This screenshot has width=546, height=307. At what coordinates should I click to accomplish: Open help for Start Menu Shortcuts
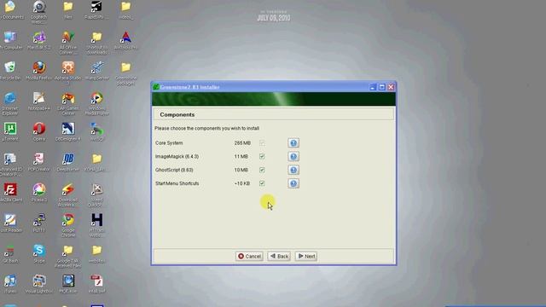293,183
